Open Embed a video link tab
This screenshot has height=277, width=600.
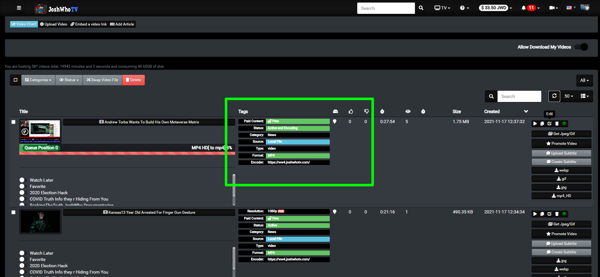(89, 24)
